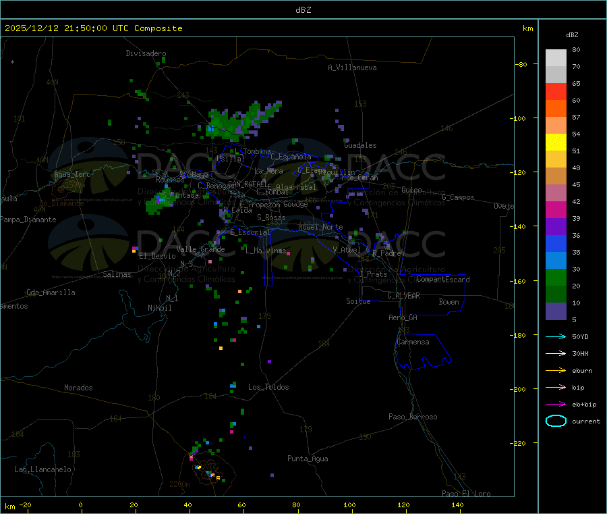Click the red 65 dBZ legend swatch
Screen dimensions: 607x514
556,91
